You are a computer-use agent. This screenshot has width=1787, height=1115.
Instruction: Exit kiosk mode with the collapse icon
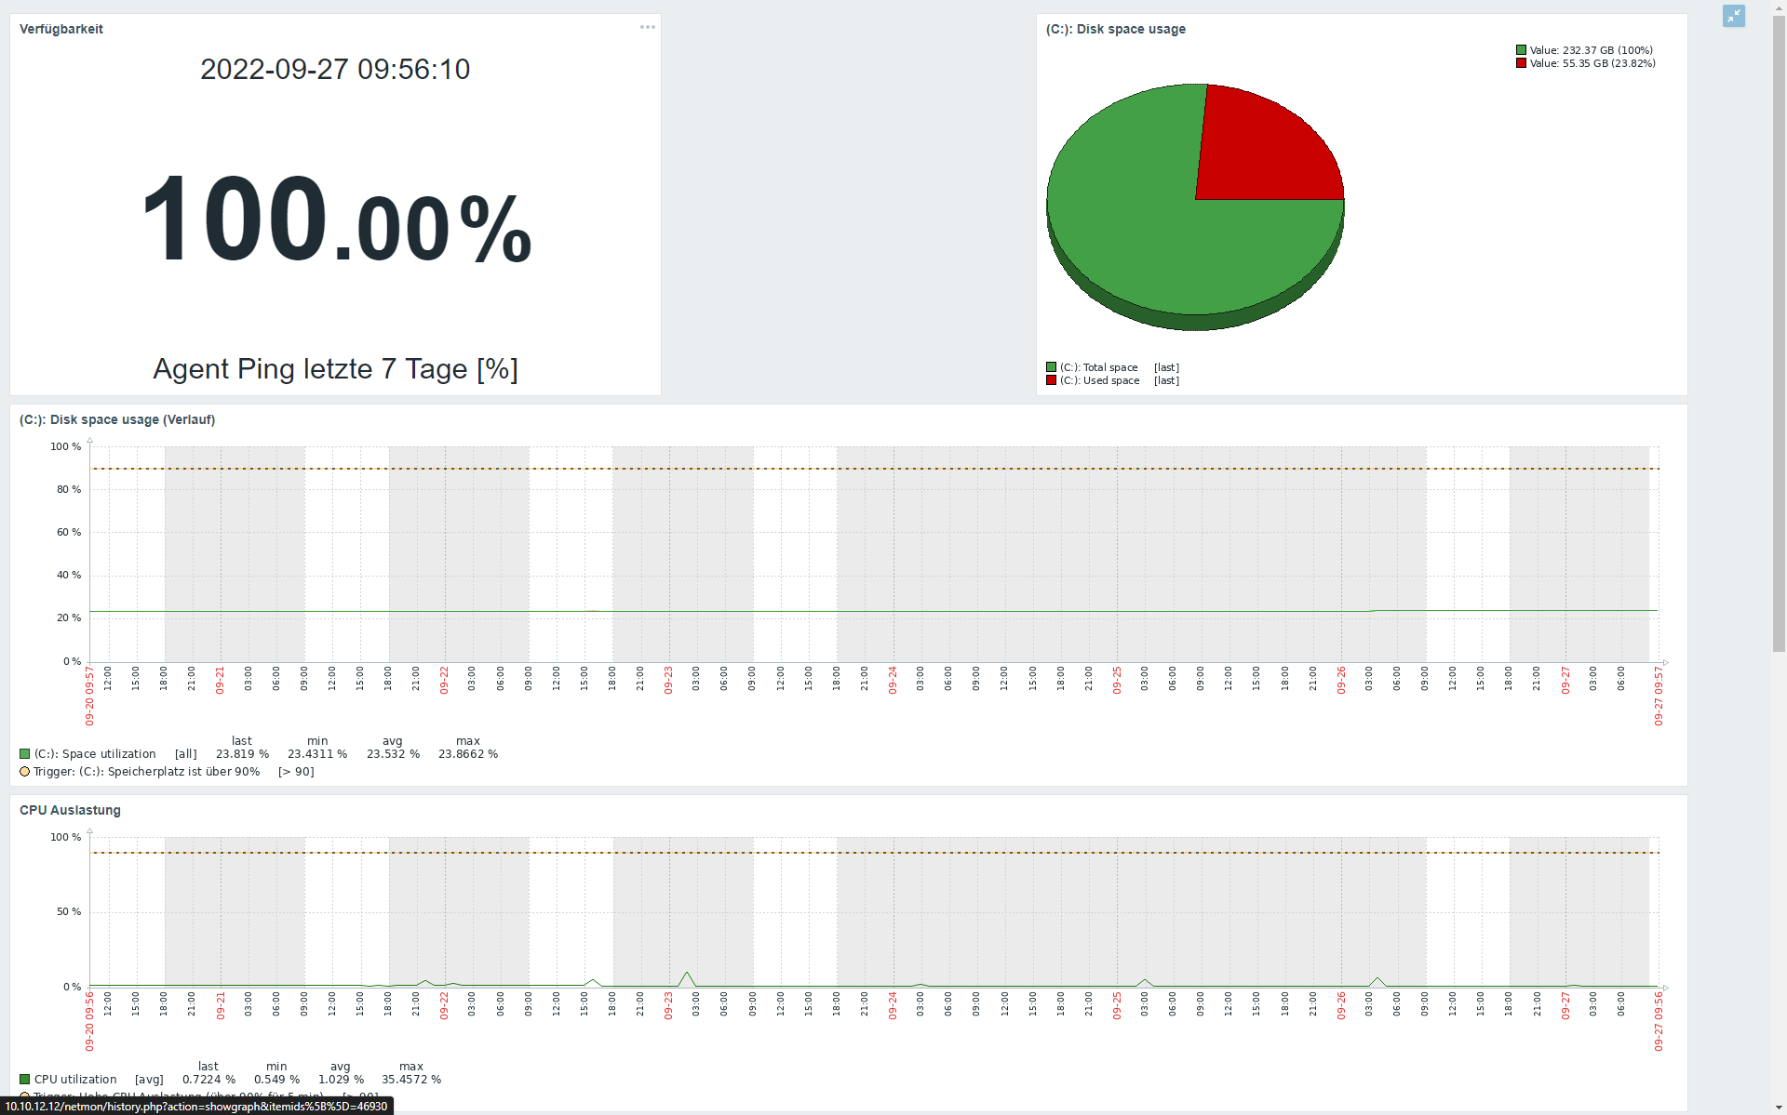coord(1733,16)
